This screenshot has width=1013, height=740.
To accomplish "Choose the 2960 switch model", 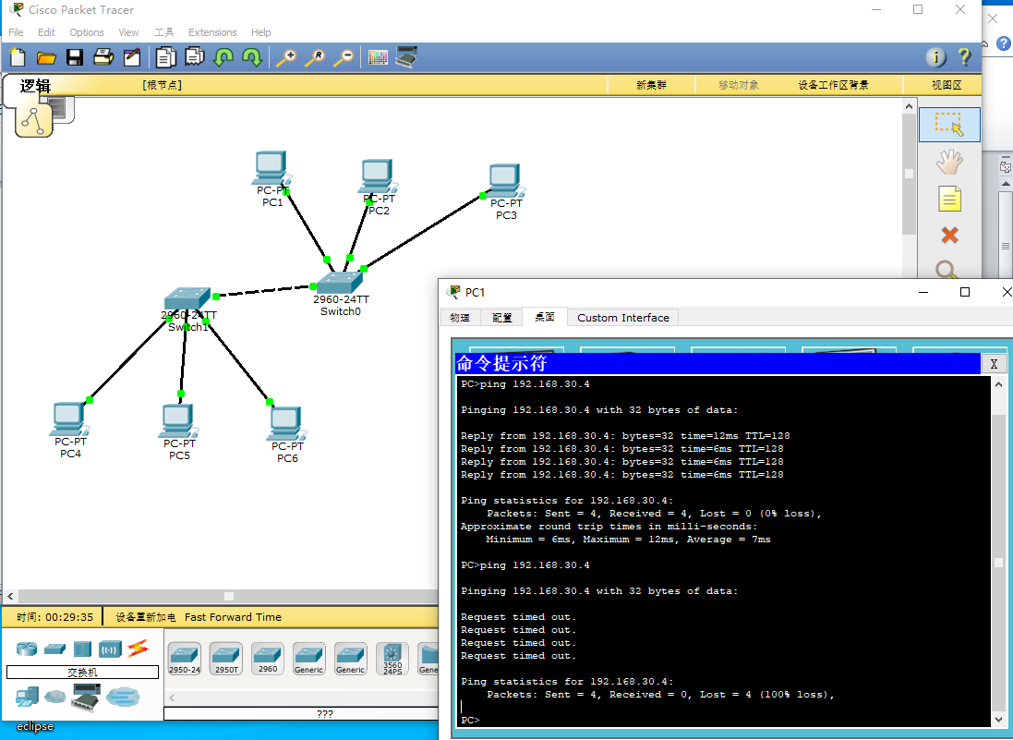I will [267, 658].
